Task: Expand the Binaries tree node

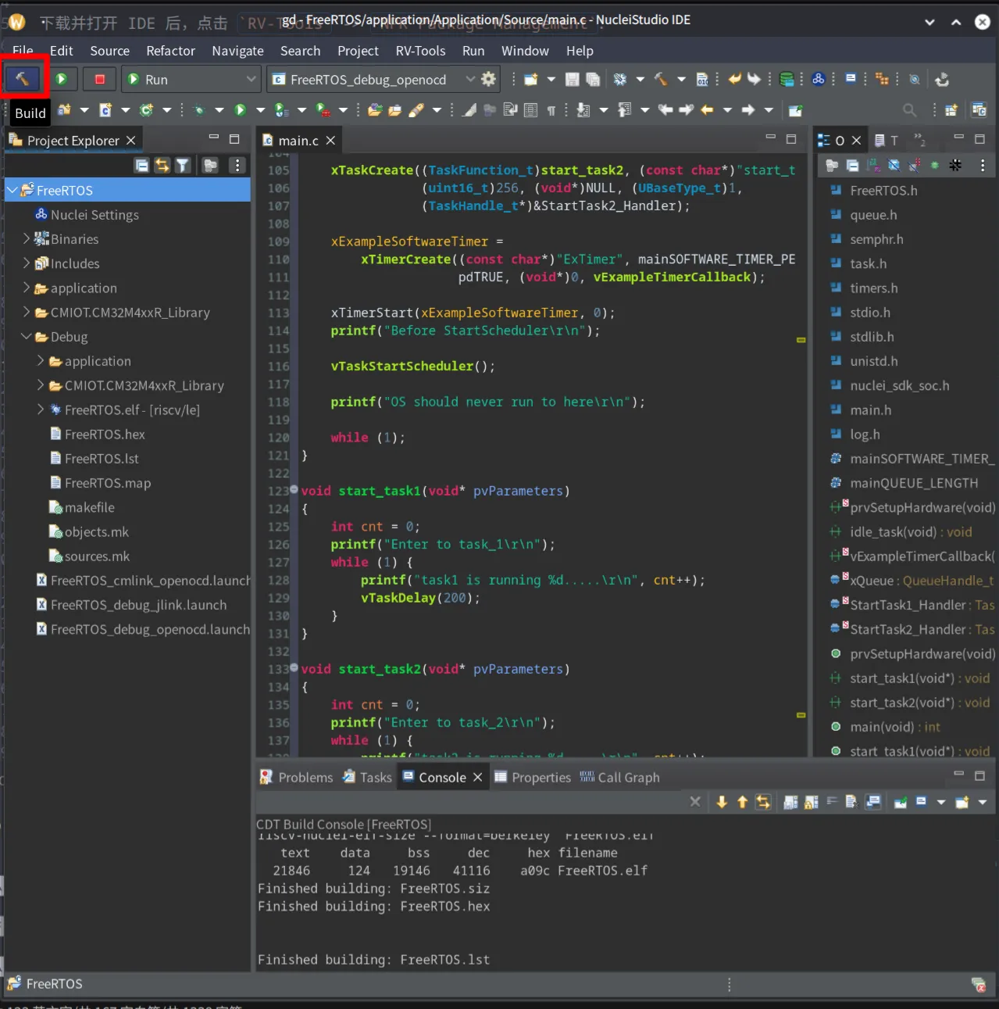Action: 27,239
